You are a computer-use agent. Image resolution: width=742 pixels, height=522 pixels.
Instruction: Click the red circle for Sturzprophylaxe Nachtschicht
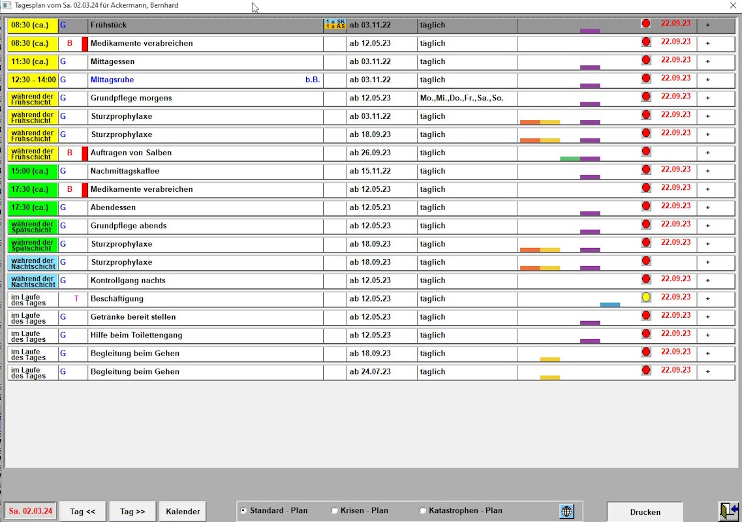(x=646, y=261)
